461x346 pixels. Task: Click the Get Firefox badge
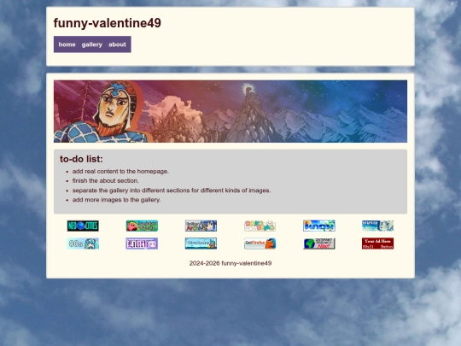click(260, 243)
